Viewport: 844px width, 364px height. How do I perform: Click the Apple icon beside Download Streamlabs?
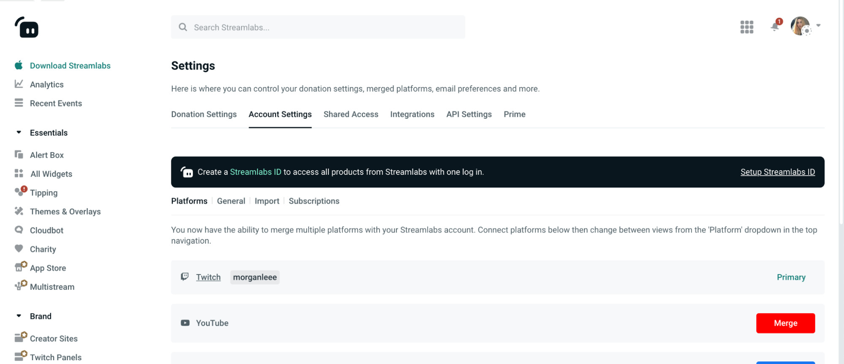[x=19, y=65]
